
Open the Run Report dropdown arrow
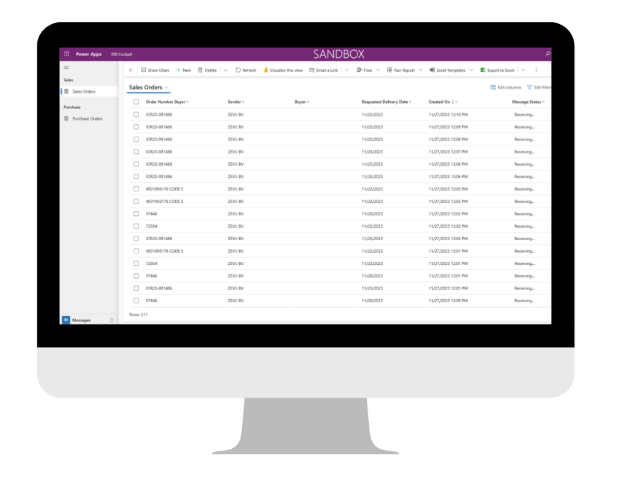(x=421, y=70)
